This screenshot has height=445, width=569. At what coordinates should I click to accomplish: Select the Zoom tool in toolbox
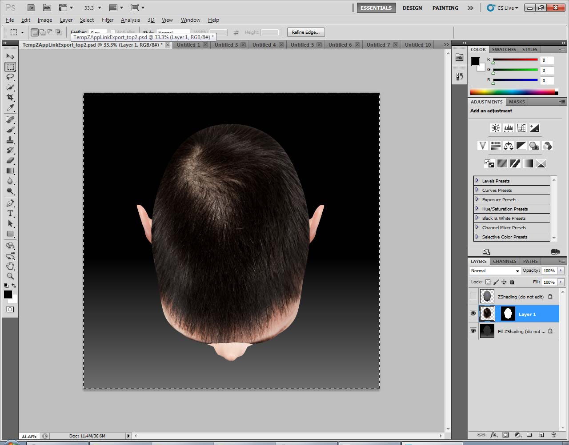pos(10,276)
